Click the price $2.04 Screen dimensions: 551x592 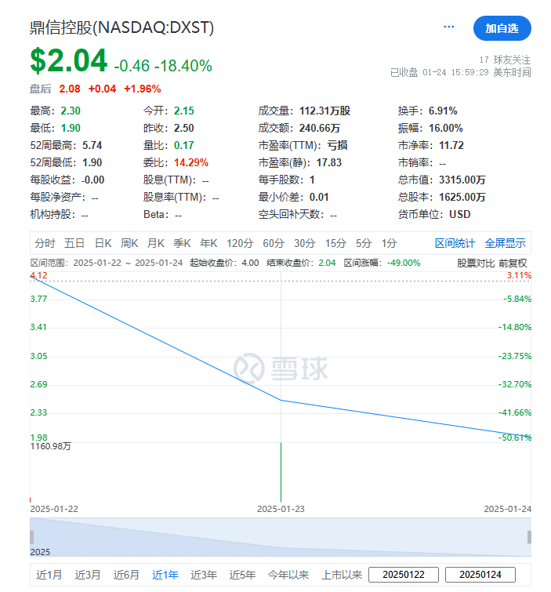[x=69, y=60]
